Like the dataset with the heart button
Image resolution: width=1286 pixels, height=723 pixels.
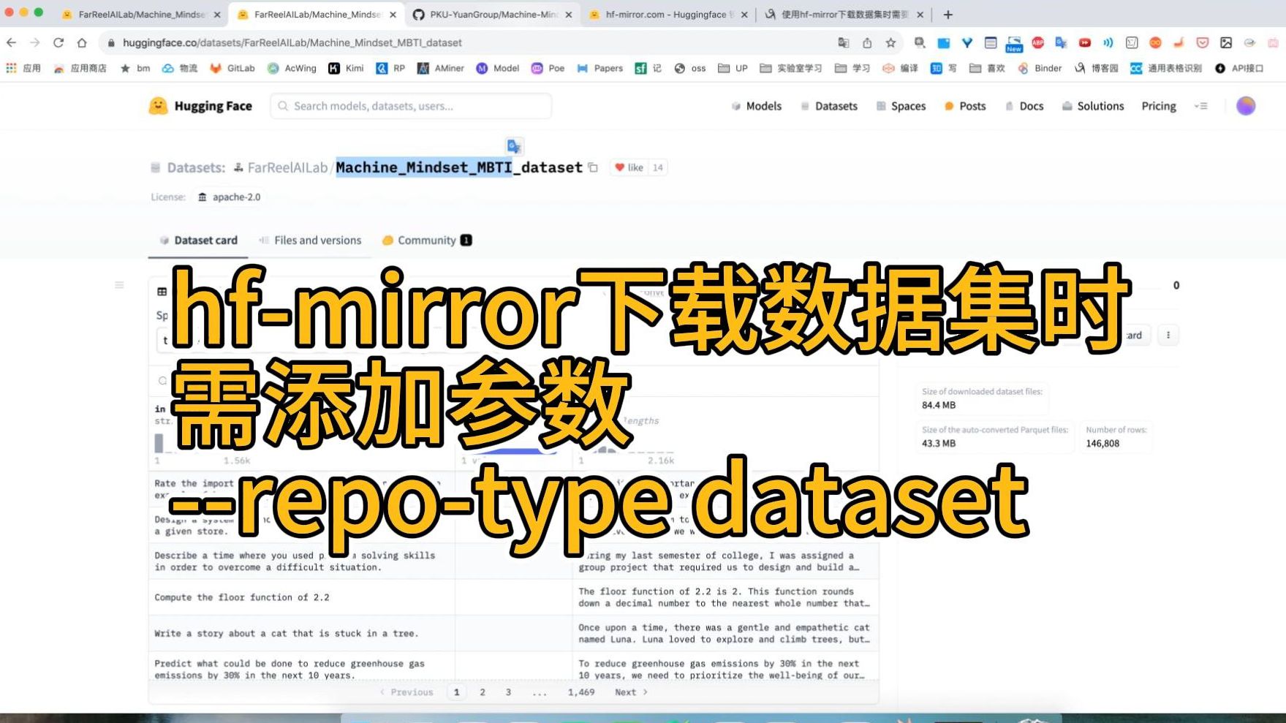pos(629,167)
